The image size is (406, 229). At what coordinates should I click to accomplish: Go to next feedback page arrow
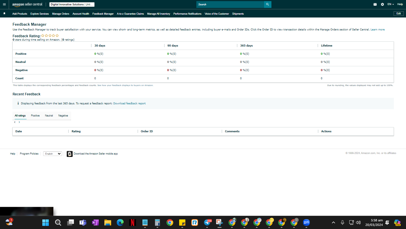coord(19,122)
